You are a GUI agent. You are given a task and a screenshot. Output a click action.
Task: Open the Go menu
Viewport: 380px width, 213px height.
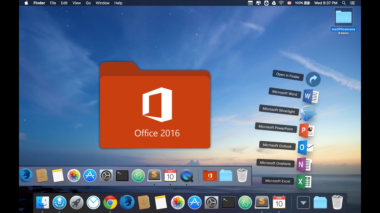pyautogui.click(x=88, y=3)
